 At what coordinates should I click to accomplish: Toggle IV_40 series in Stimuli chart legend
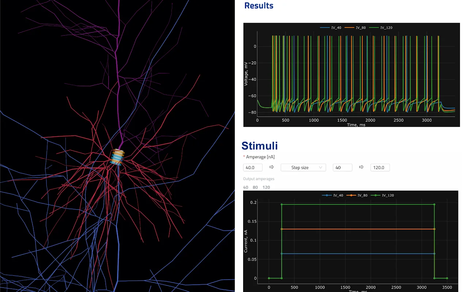[x=332, y=195]
